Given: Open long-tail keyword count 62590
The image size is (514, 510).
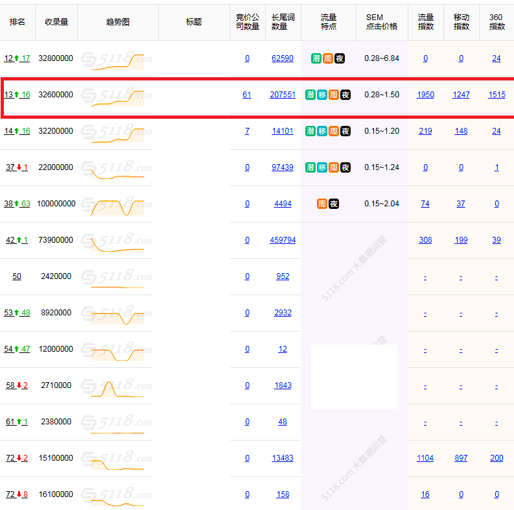Looking at the screenshot, I should (x=283, y=58).
